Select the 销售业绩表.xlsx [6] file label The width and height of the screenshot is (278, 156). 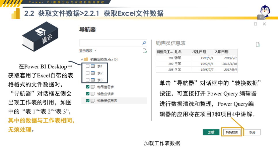pos(104,59)
